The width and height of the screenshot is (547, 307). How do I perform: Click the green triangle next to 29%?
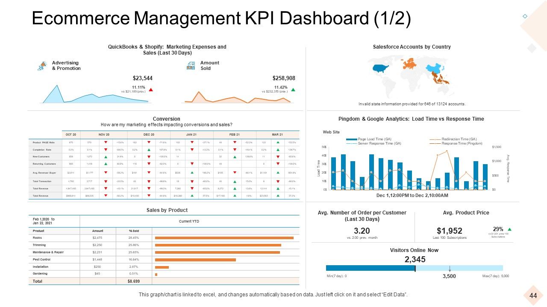[509, 229]
